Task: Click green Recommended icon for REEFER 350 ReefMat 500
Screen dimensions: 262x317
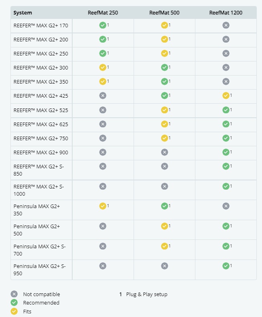Action: [165, 82]
